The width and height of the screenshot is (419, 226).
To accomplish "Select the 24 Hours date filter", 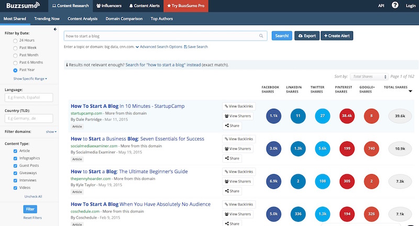I will 15,40.
